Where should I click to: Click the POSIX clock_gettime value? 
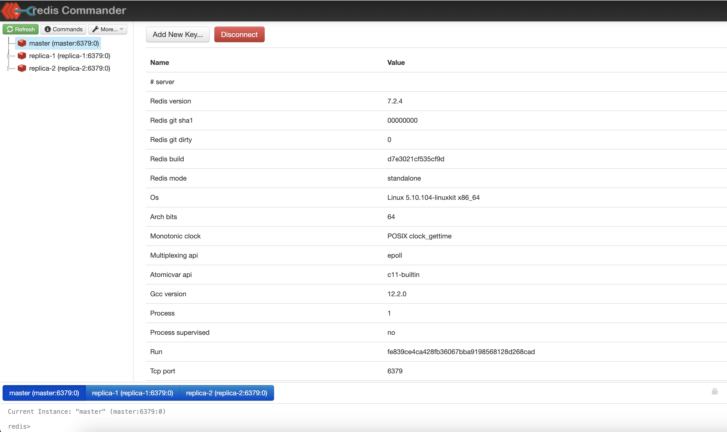[419, 236]
